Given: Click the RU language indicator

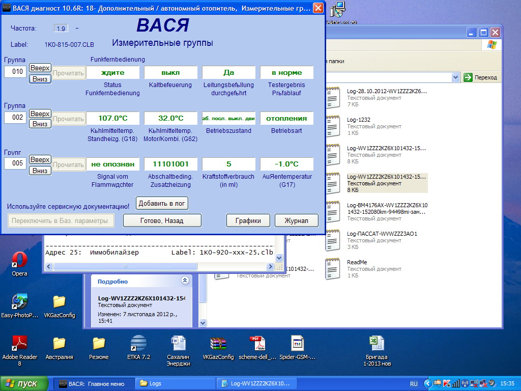Looking at the screenshot, I should (x=414, y=384).
